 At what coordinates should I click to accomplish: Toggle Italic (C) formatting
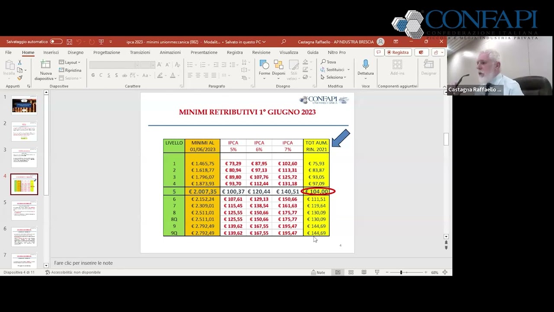click(x=101, y=75)
